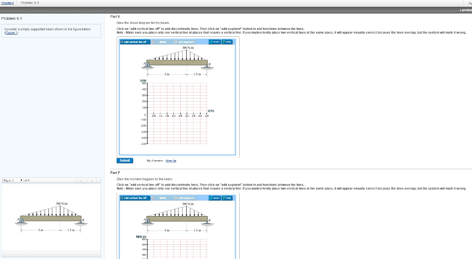472x259 pixels.
Task: Click the Part F moment diagram grid area
Action: tap(177, 249)
